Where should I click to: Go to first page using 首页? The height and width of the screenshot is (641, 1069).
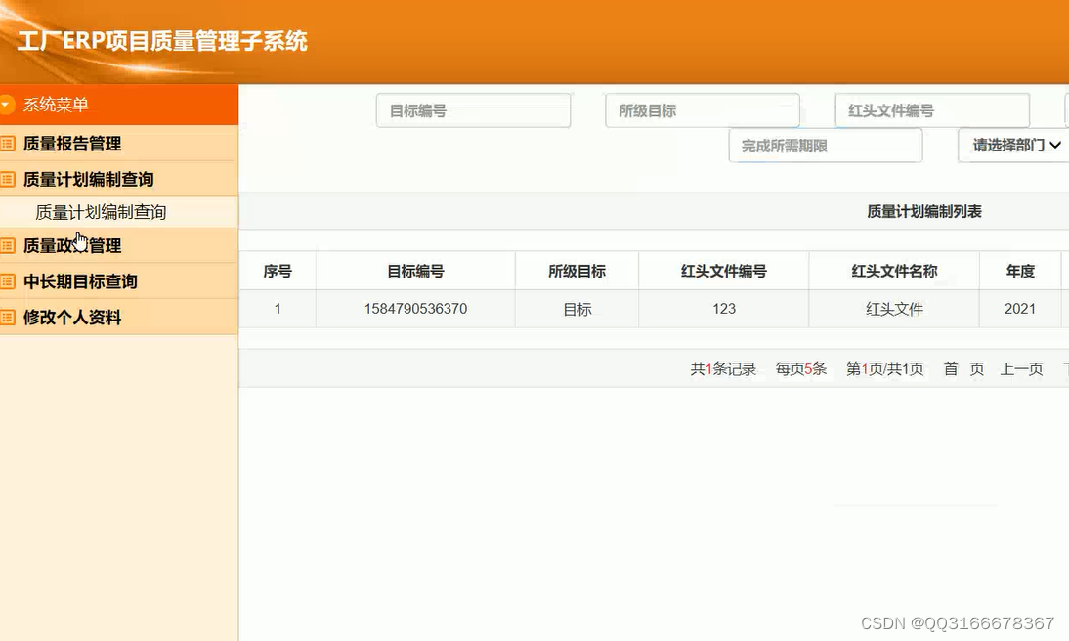[963, 369]
